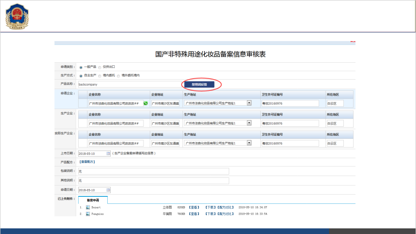Select the 仅供出口 radio button
This screenshot has width=416, height=234.
tap(100, 67)
